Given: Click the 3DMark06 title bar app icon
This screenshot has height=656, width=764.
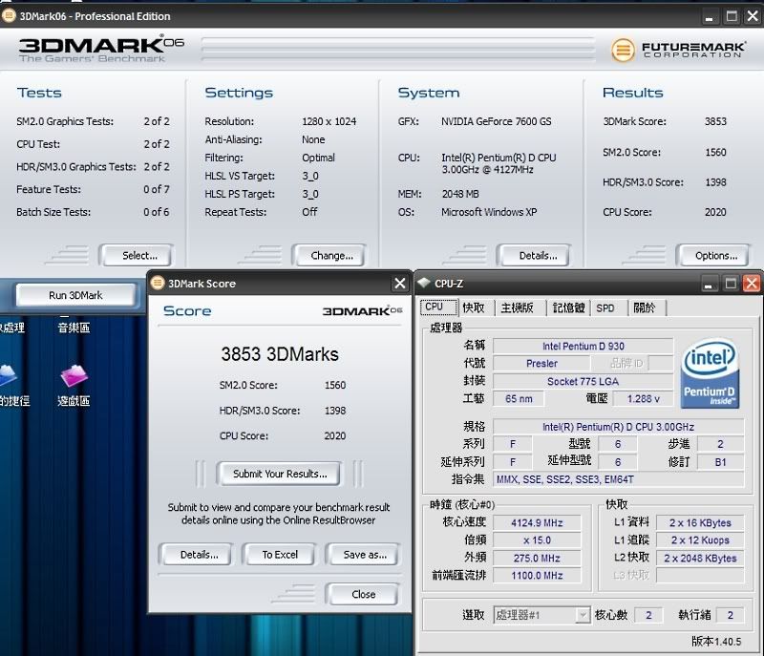Looking at the screenshot, I should coord(9,15).
